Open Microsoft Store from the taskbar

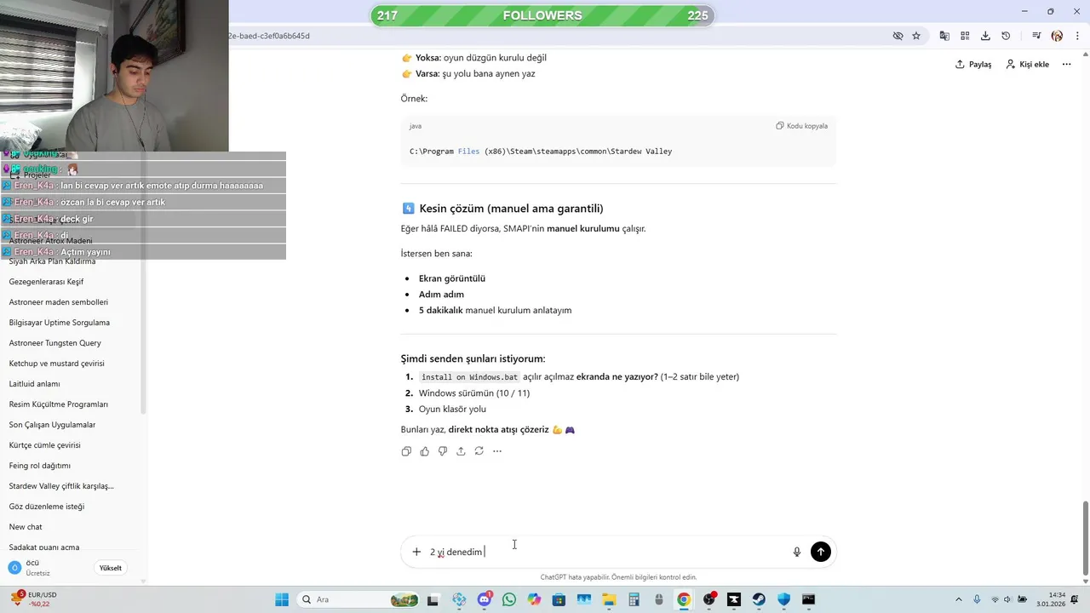[559, 599]
